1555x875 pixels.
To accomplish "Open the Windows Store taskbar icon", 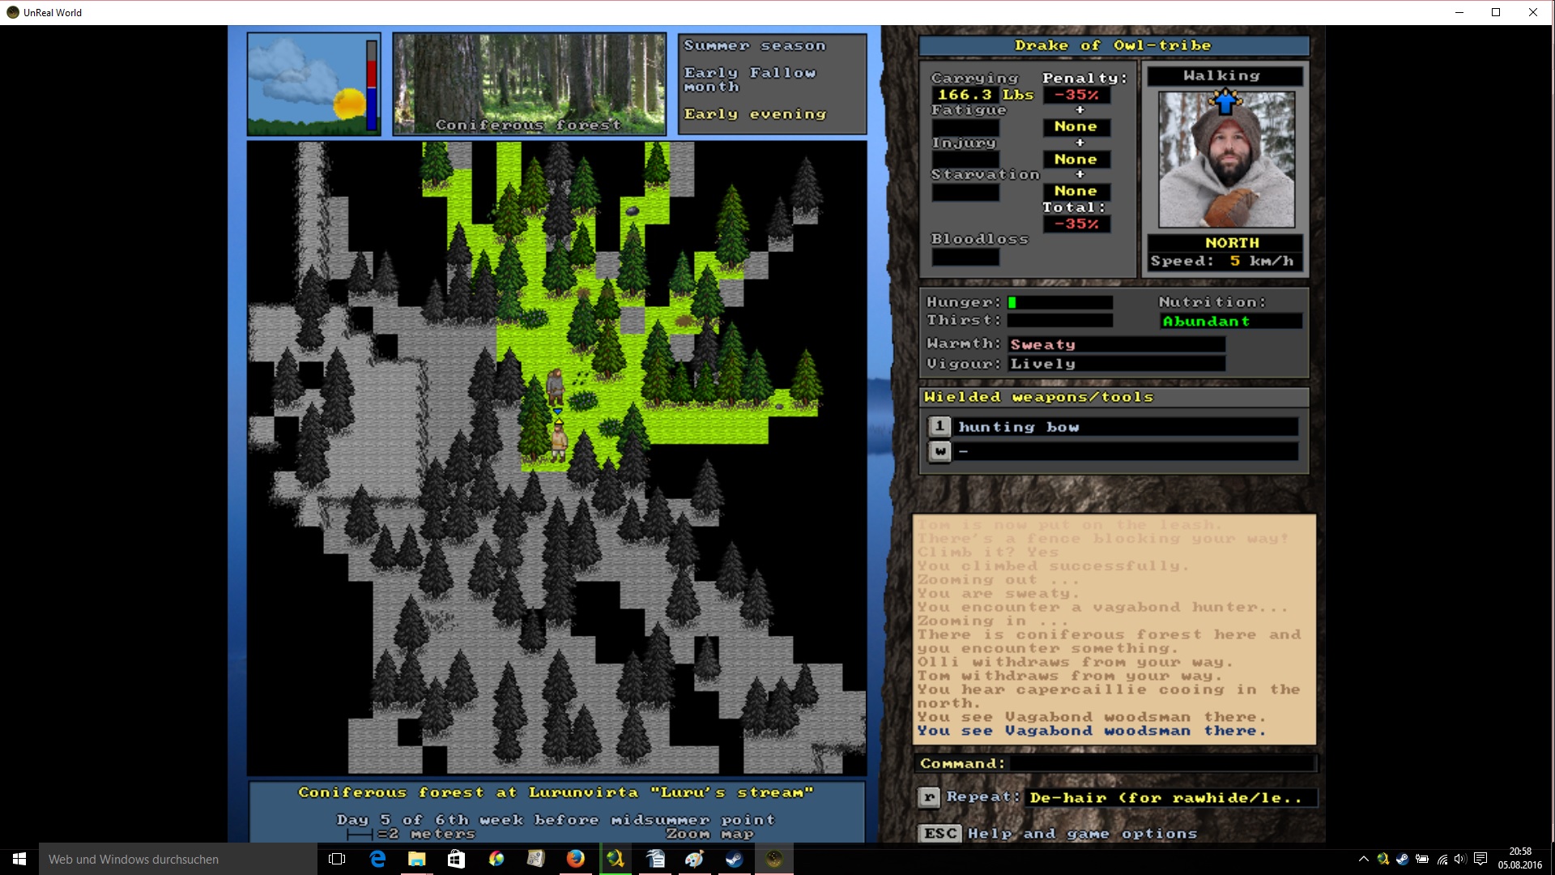I will 457,859.
